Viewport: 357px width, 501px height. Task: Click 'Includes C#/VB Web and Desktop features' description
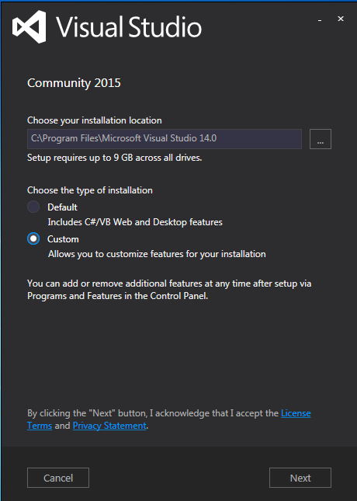[x=135, y=222]
